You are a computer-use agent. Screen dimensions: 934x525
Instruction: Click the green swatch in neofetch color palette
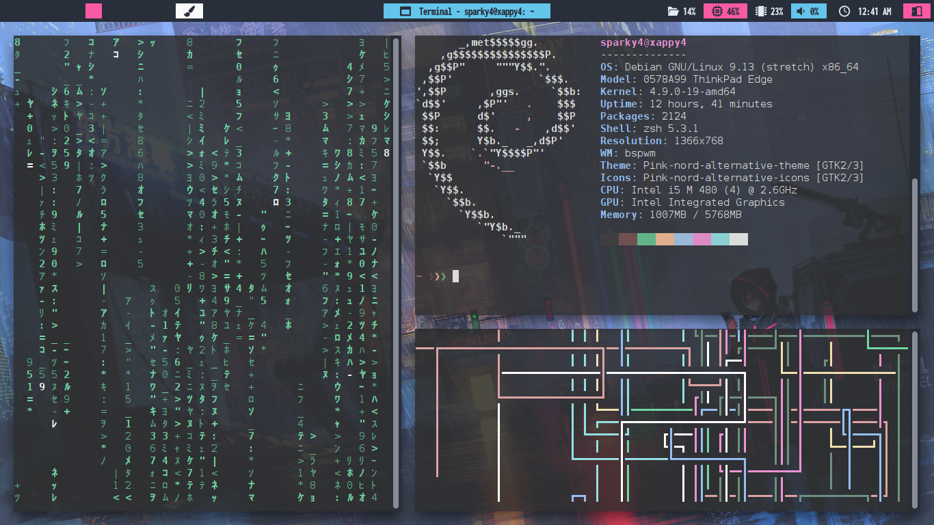coord(646,239)
